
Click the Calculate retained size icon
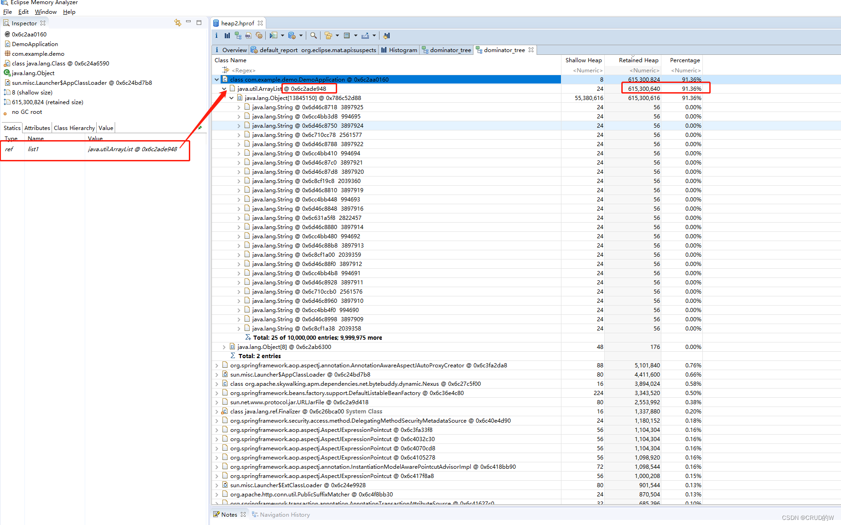click(x=347, y=35)
